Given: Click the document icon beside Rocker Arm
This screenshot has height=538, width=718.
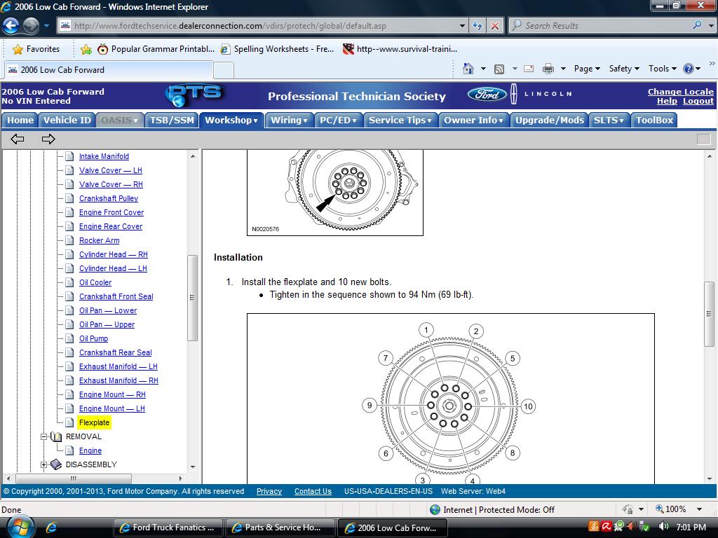Looking at the screenshot, I should [69, 240].
